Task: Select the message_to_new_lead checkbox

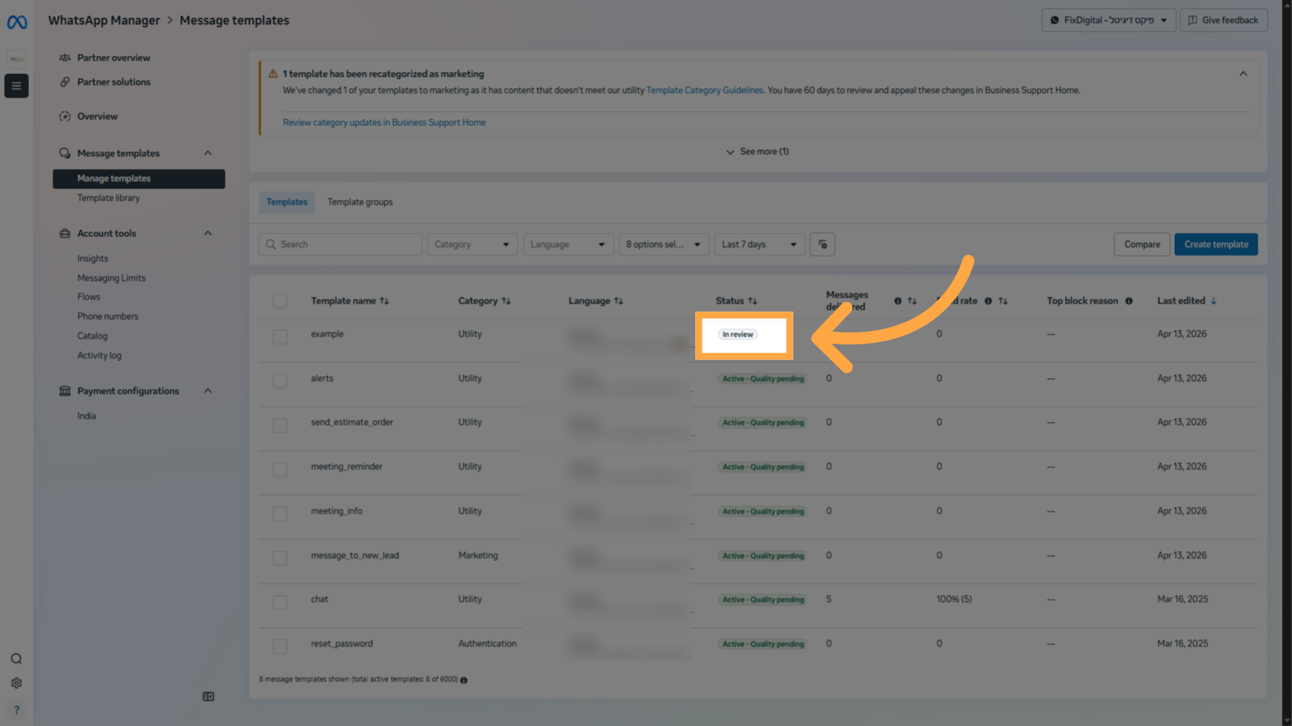Action: pos(280,558)
